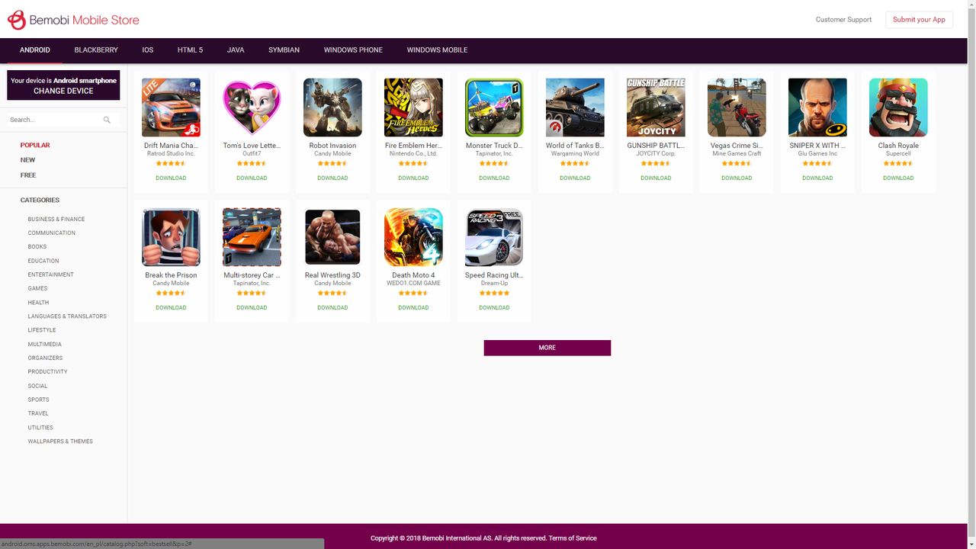Click the search magnifier icon
The image size is (976, 549).
pos(107,120)
